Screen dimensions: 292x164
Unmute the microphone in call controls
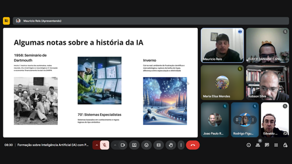click(x=104, y=145)
